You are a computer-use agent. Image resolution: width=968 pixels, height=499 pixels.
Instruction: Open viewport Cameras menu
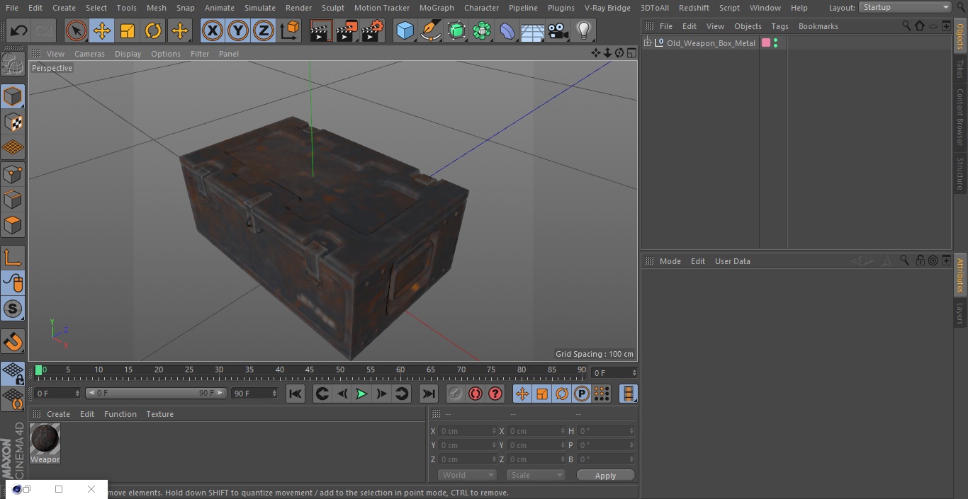pyautogui.click(x=89, y=54)
